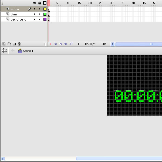This screenshot has width=162, height=162.
Task: Click the current frame number 1
Action: [x=78, y=44]
